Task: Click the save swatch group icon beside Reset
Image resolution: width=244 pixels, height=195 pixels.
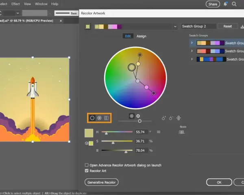Action: [x=242, y=26]
